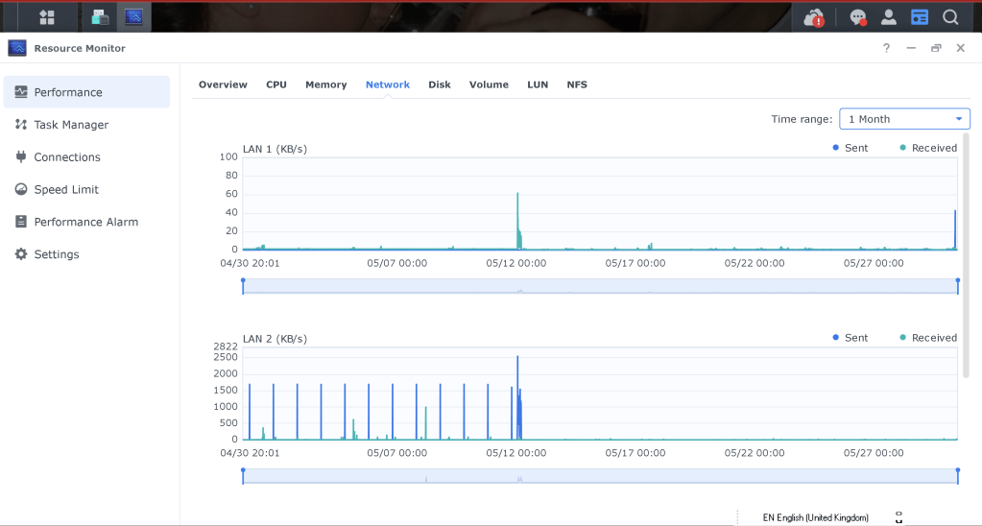Click the LAN 2 (KB/s) chart title
The image size is (982, 526).
tap(275, 339)
